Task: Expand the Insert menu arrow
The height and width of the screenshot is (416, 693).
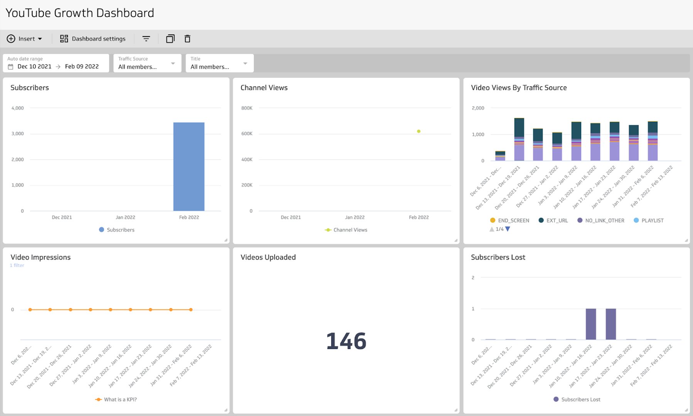Action: [40, 39]
